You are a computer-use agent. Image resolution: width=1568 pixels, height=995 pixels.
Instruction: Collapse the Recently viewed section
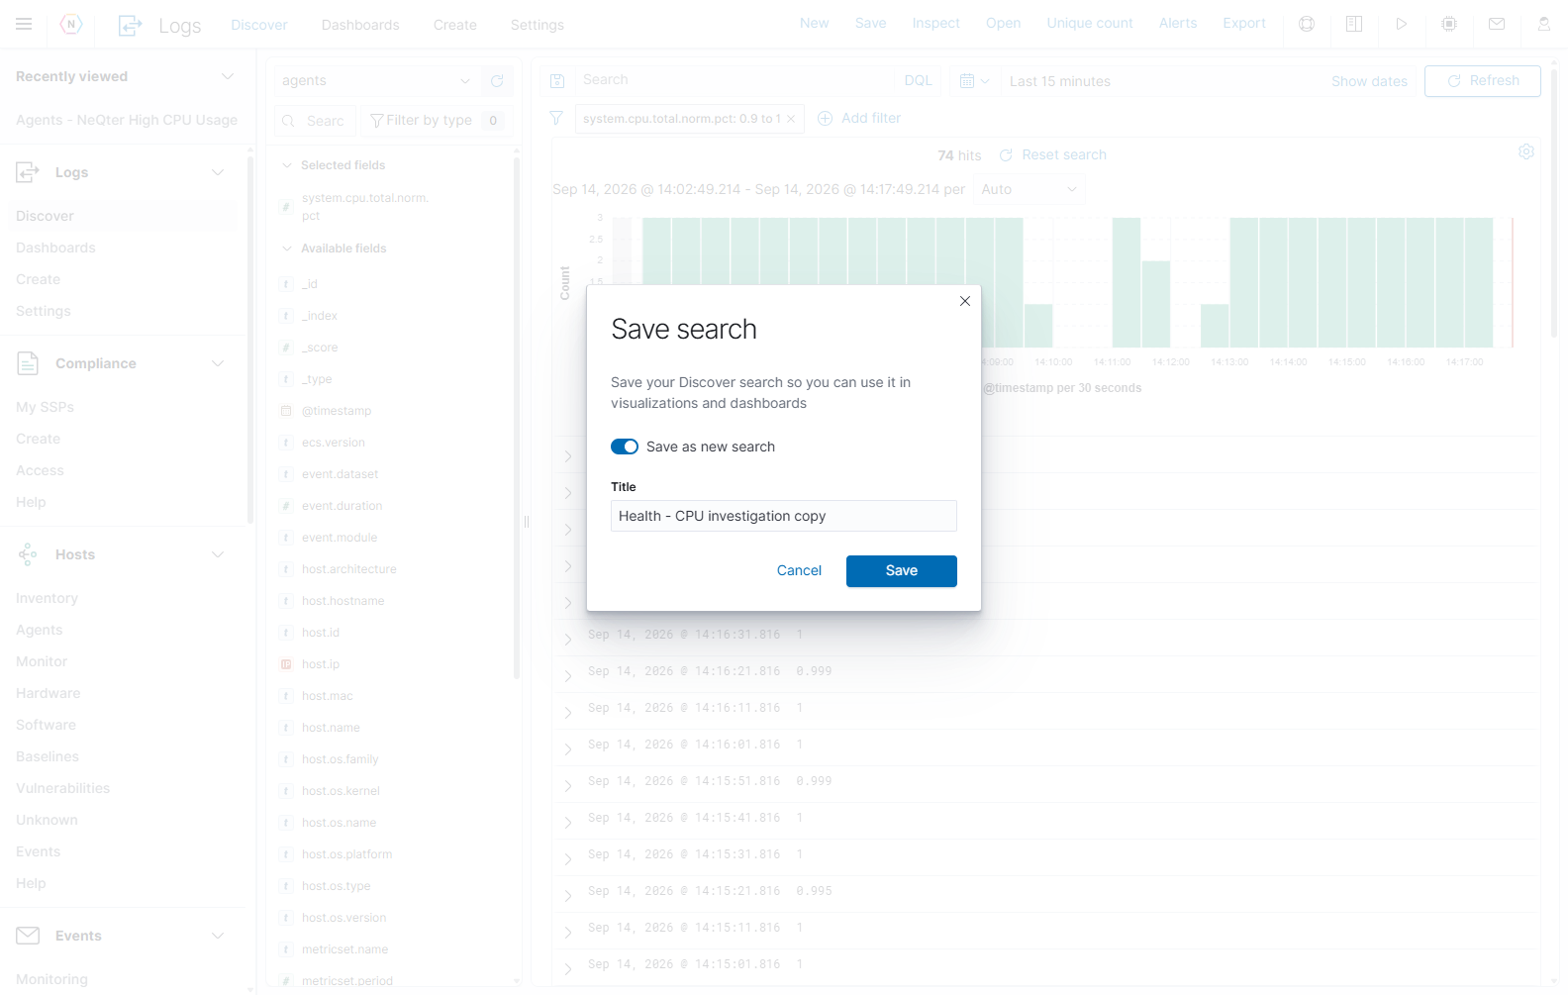click(228, 76)
